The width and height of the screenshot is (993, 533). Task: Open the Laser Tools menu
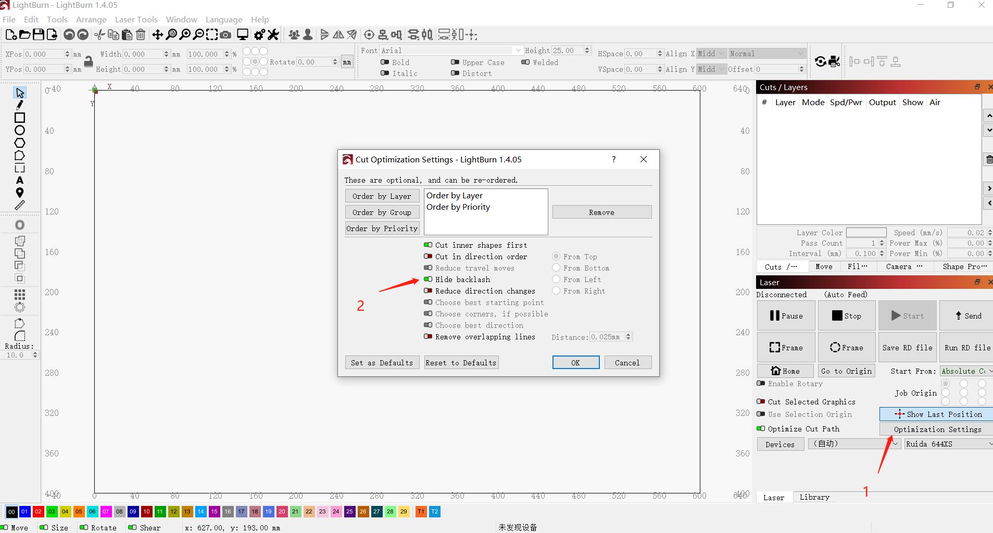click(136, 19)
